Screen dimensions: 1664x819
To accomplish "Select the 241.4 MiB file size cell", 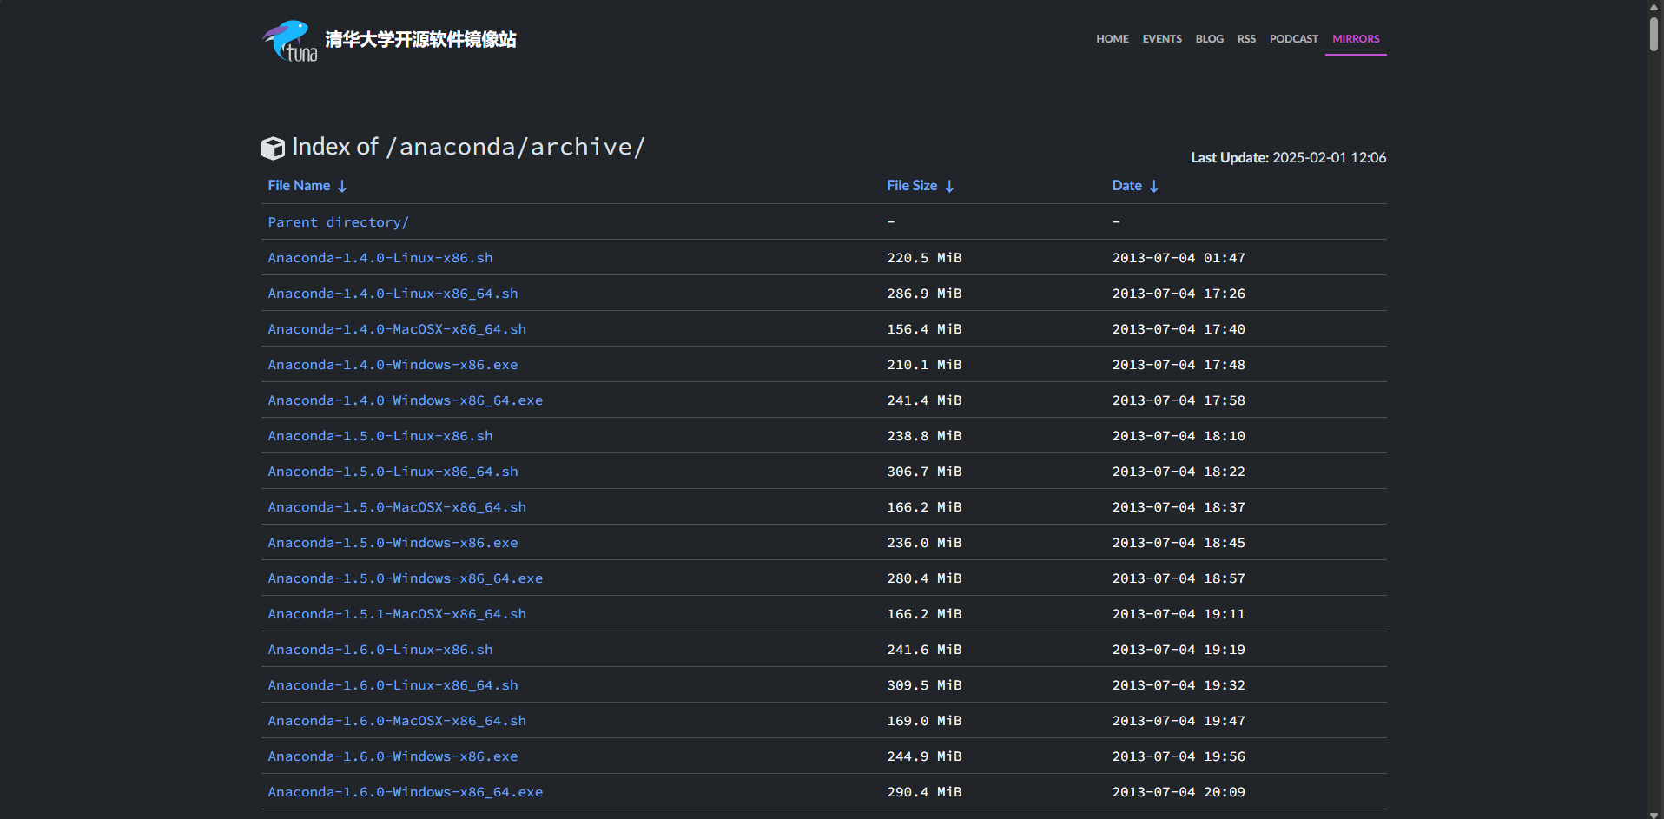I will pos(924,400).
